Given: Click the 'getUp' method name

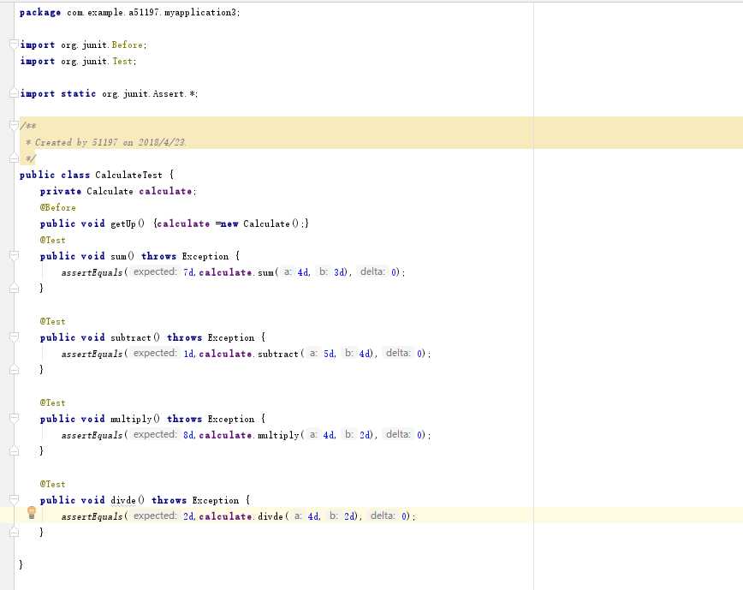Looking at the screenshot, I should click(x=123, y=223).
